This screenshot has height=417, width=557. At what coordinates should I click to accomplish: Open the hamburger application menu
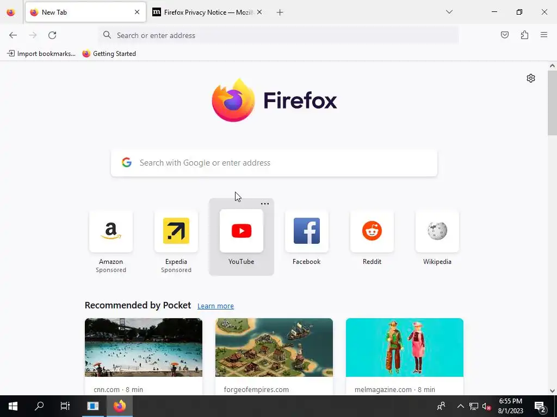pos(544,35)
